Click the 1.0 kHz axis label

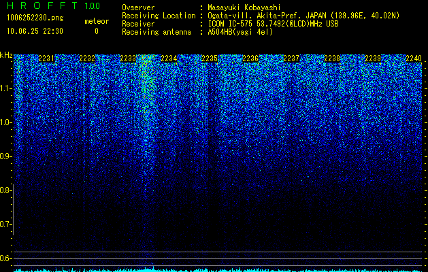coord(5,122)
